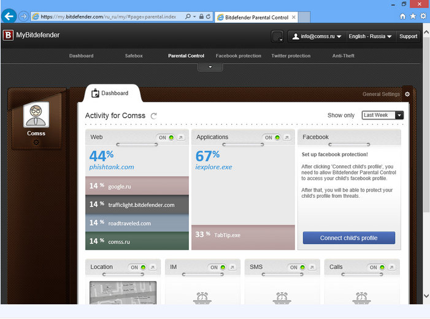Viewport: 430px width, 319px height.
Task: Click the TabTip.exe 33% row
Action: click(243, 237)
